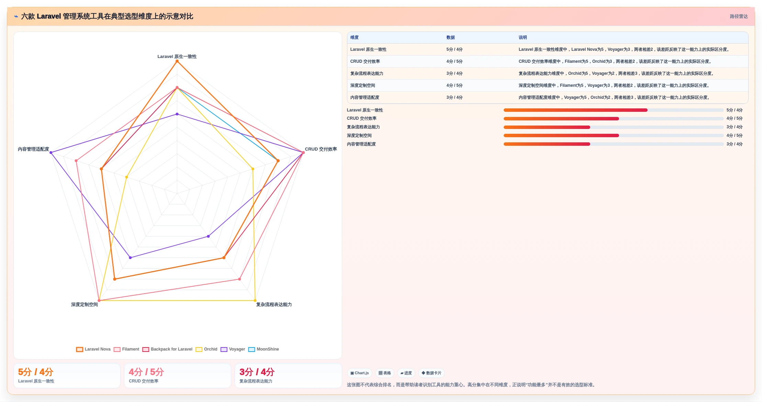Click the CRUD 交付效率 progress bar

point(614,119)
